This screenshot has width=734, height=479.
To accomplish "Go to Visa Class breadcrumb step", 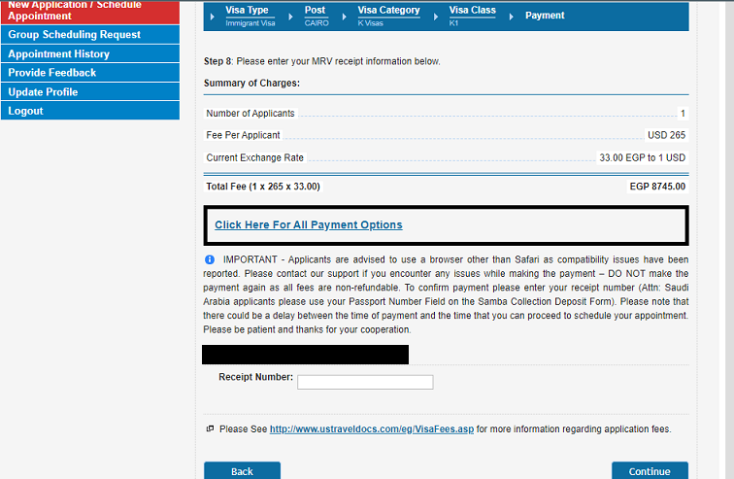I will (472, 10).
